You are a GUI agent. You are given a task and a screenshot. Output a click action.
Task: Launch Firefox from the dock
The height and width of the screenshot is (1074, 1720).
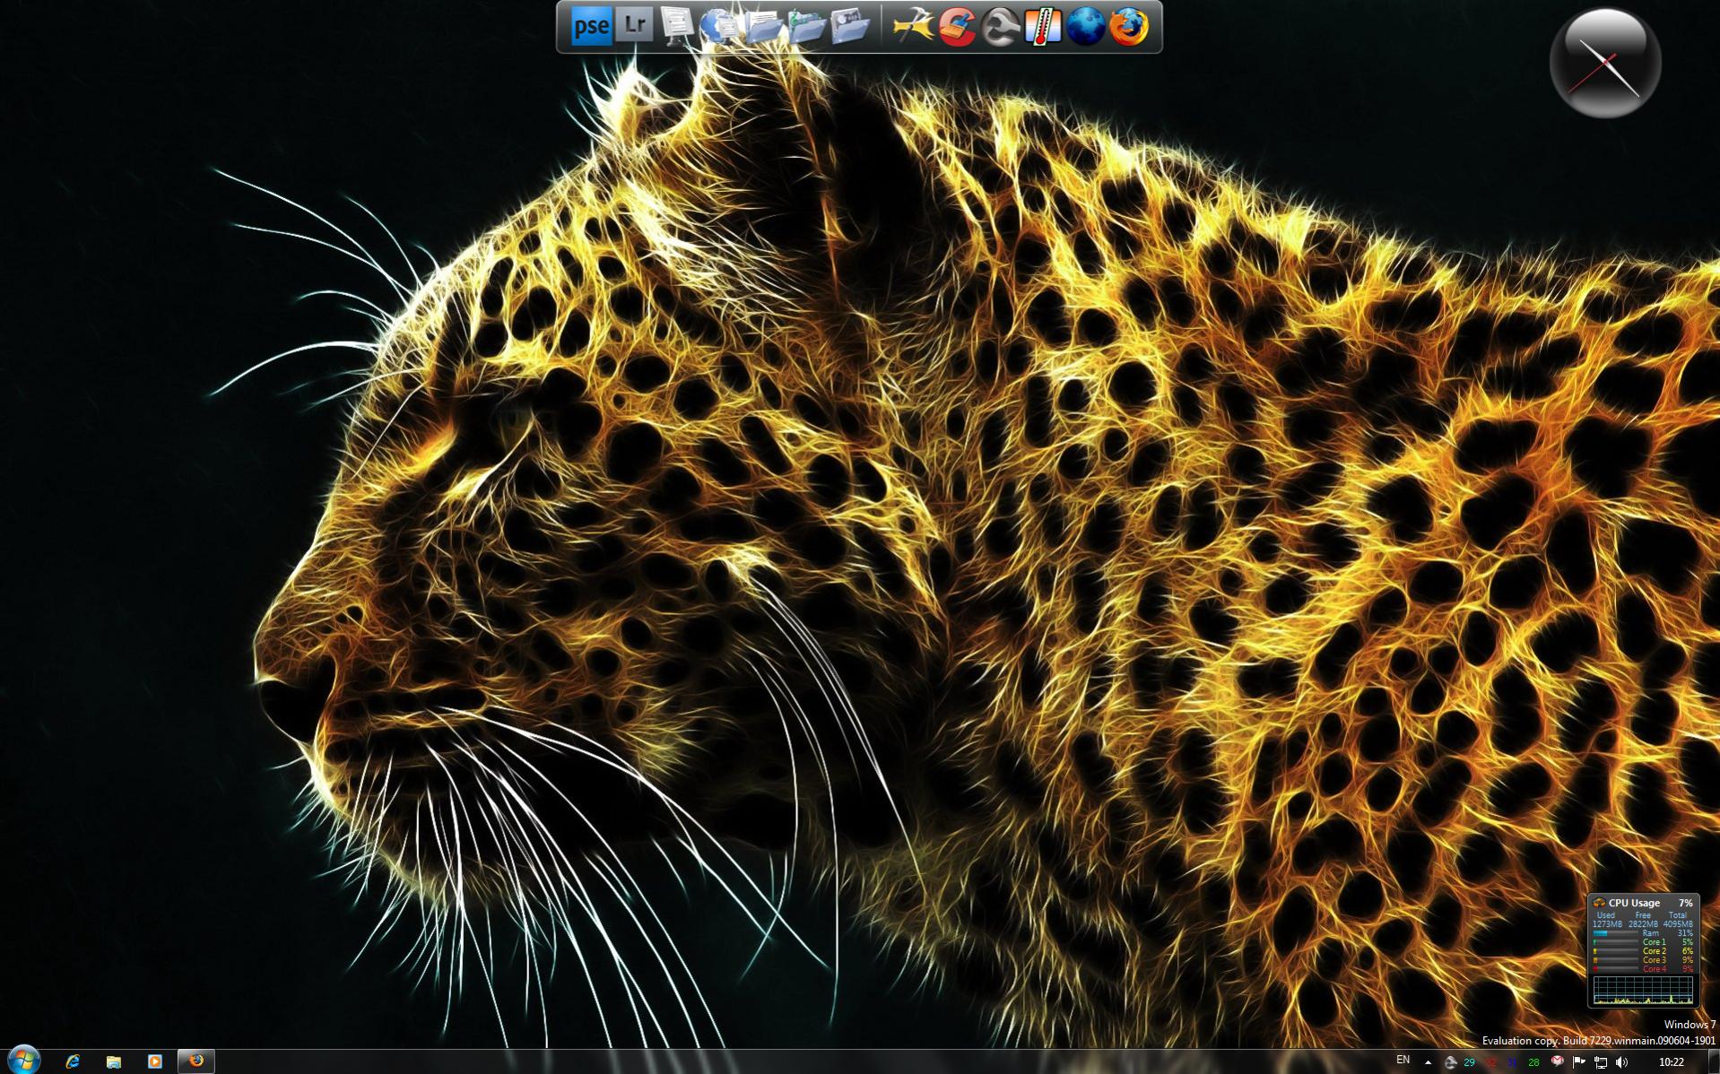1129,26
